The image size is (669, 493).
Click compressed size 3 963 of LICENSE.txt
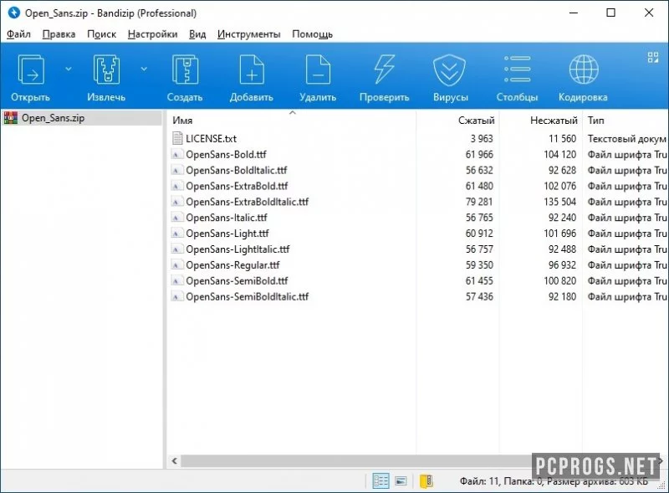pos(482,138)
